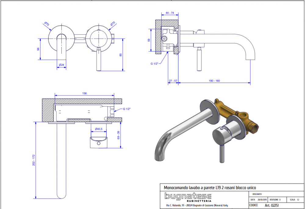The height and width of the screenshot is (209, 305).
Task: Click the '44 - 74' dimension at top
Action: pos(170,12)
